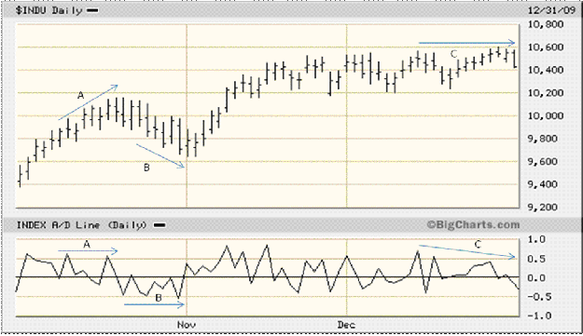Click the INDEX A/D Line legend marker
Screen dimensions: 583x336
point(160,225)
